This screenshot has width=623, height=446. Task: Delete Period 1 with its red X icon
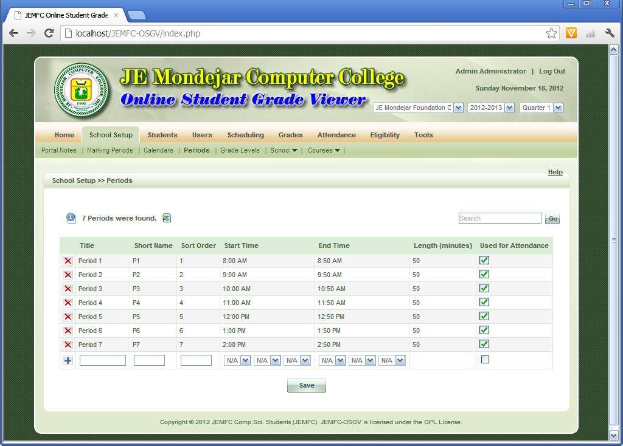68,261
